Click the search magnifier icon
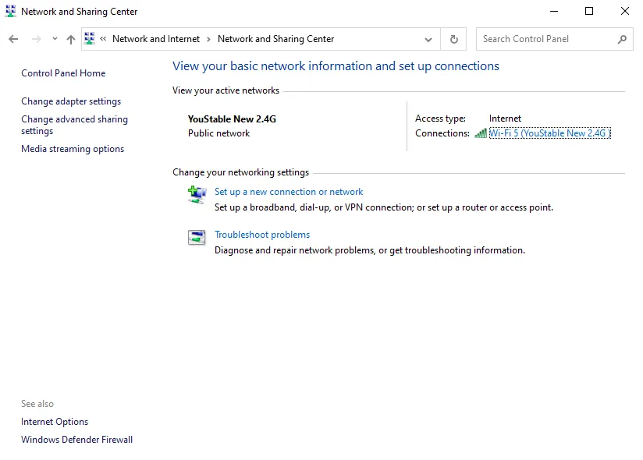643x460 pixels. click(x=622, y=39)
